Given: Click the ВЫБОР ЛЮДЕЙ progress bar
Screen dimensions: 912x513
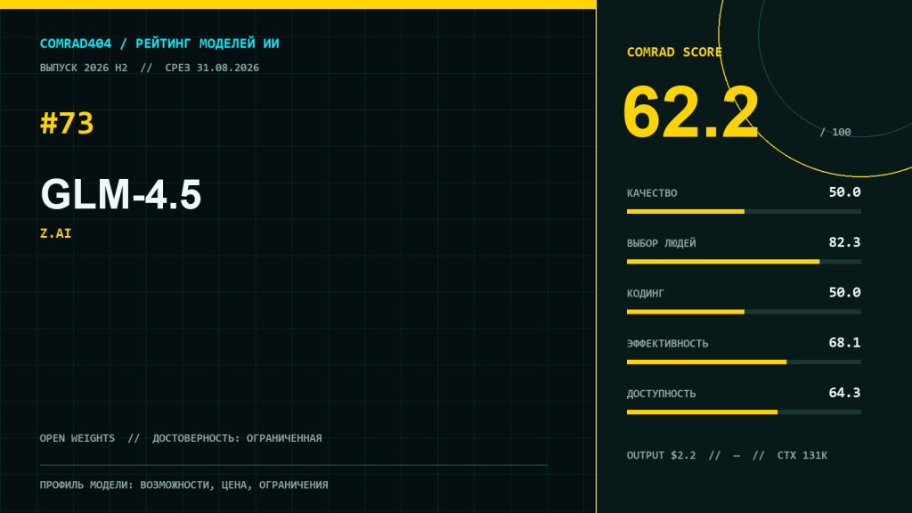Looking at the screenshot, I should coord(744,262).
